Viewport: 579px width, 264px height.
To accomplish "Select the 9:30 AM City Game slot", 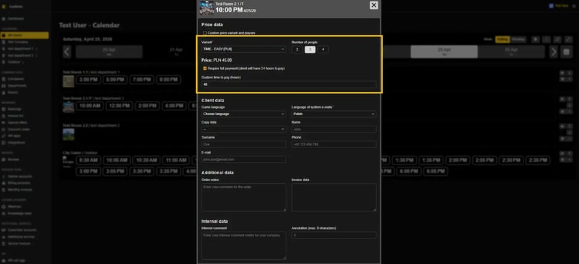I will click(x=88, y=160).
